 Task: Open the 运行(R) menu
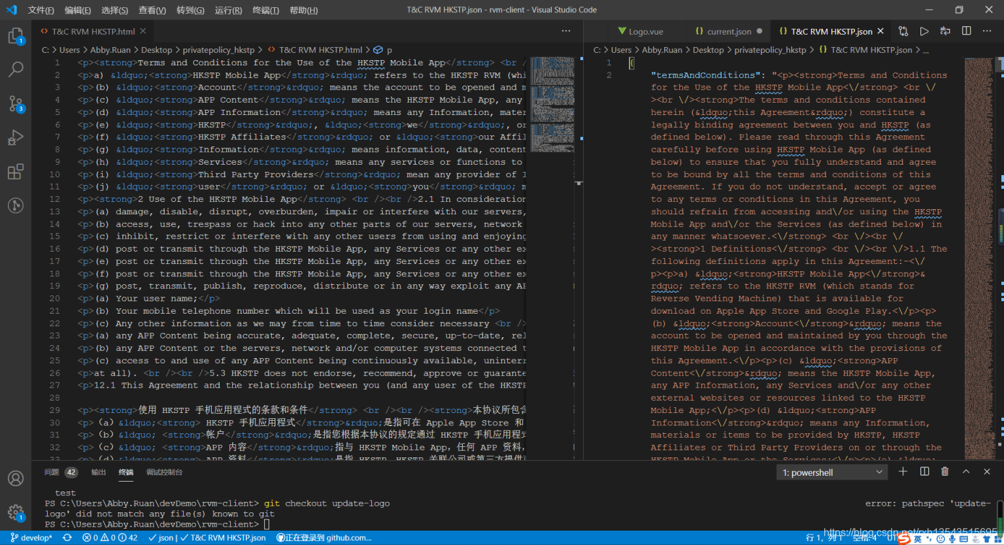pyautogui.click(x=228, y=10)
